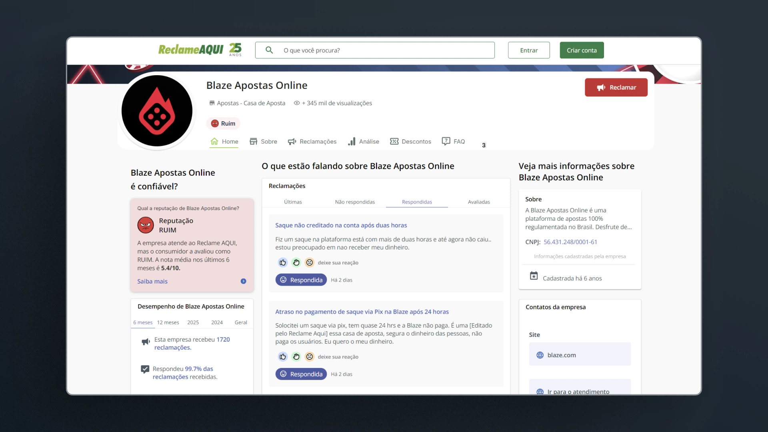Screen dimensions: 768x432
Task: Click the angry face next to Reputação RUIM
Action: click(146, 225)
